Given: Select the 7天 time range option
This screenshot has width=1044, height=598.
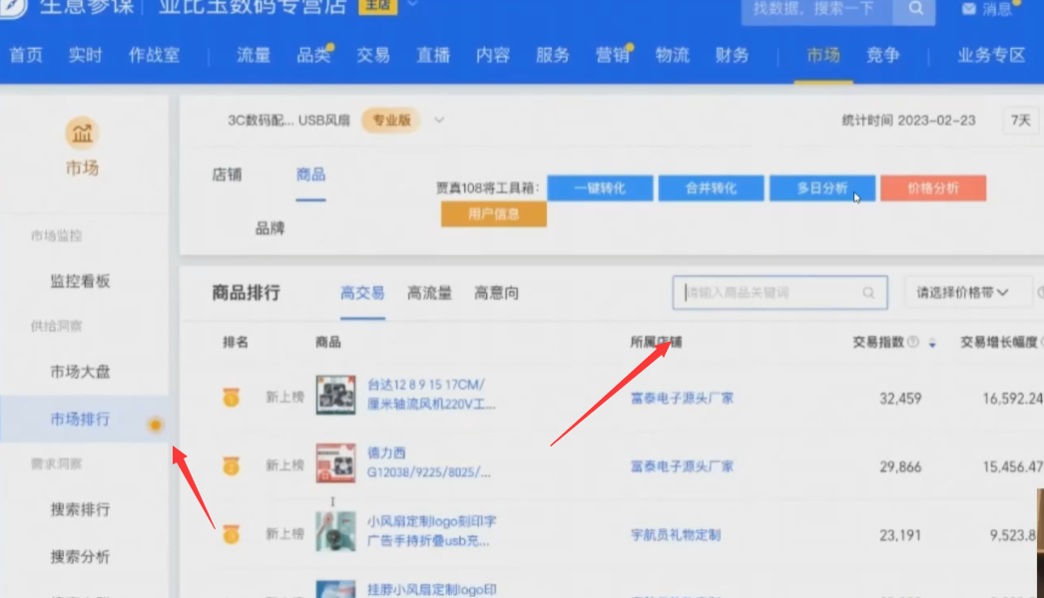Looking at the screenshot, I should 1020,121.
